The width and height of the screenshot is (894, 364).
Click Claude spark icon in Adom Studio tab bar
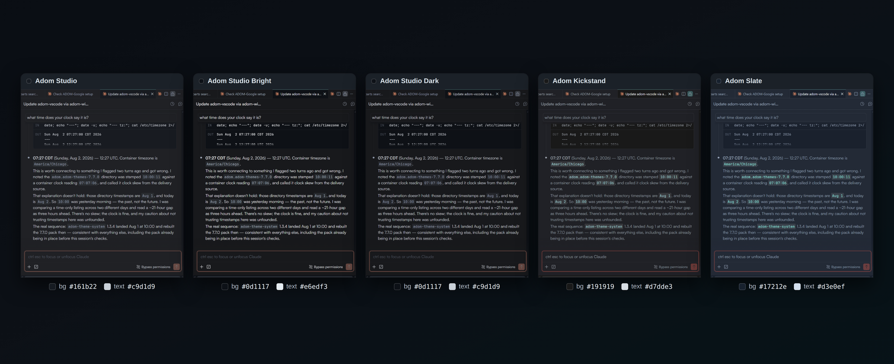[160, 94]
